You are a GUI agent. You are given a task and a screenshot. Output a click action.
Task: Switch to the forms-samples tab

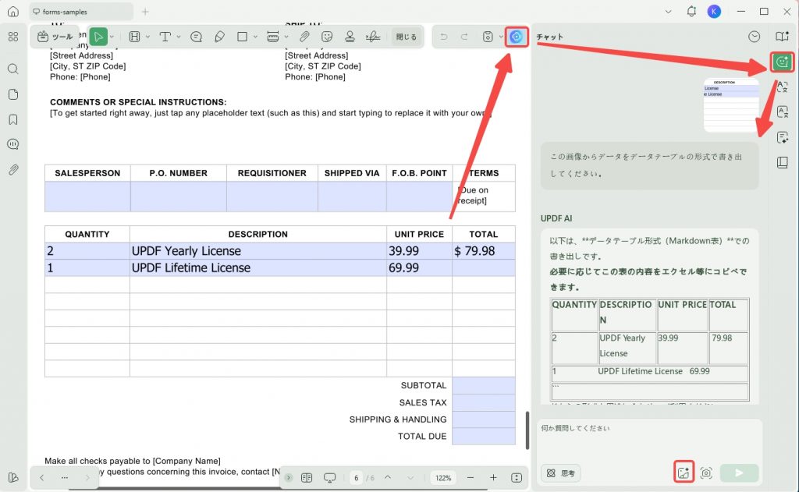coord(81,12)
